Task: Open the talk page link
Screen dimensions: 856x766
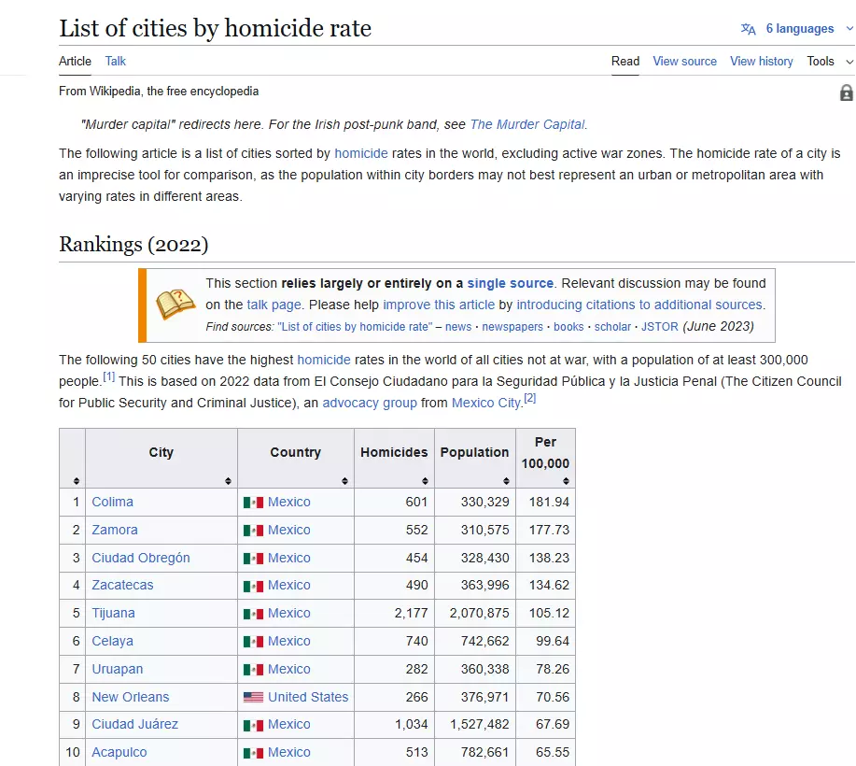Action: (274, 305)
